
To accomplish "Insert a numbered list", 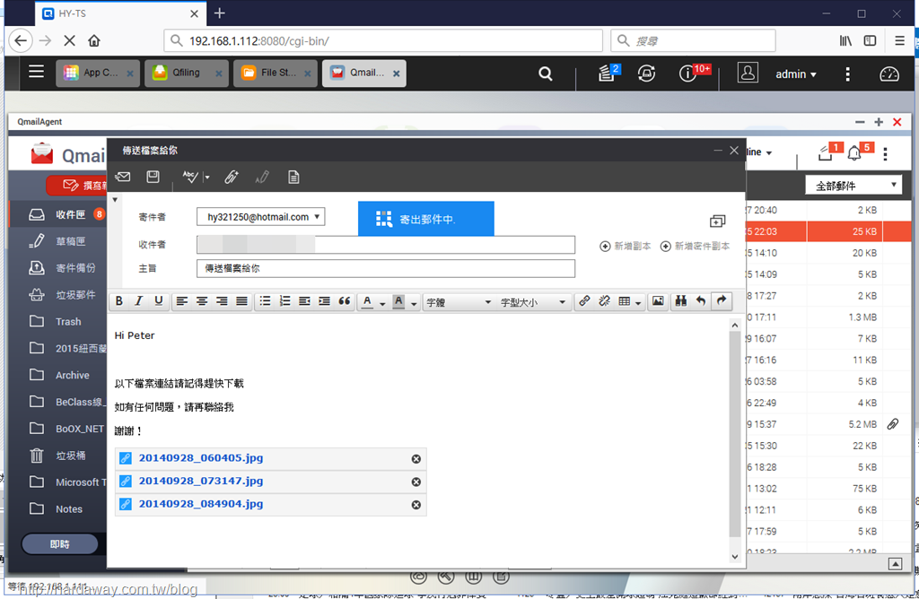I will [284, 301].
